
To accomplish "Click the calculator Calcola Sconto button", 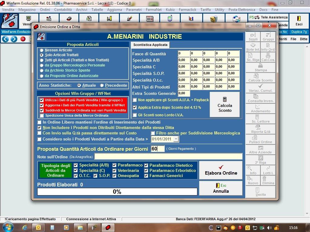I will (225, 105).
